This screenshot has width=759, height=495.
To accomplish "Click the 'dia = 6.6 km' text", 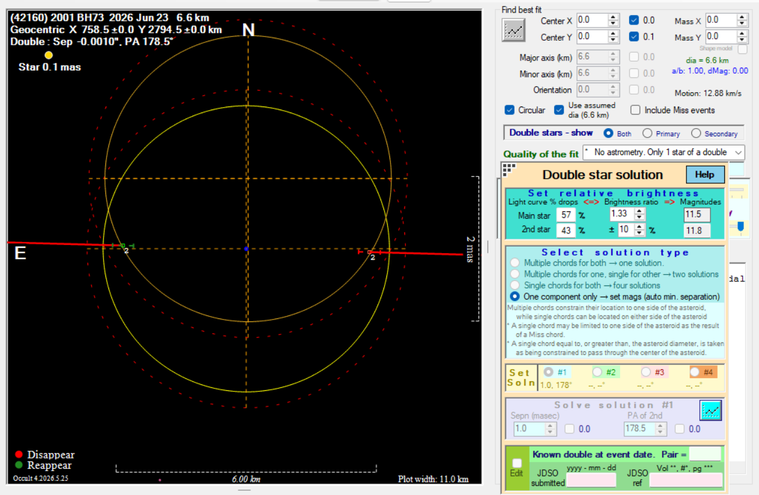I will [707, 60].
